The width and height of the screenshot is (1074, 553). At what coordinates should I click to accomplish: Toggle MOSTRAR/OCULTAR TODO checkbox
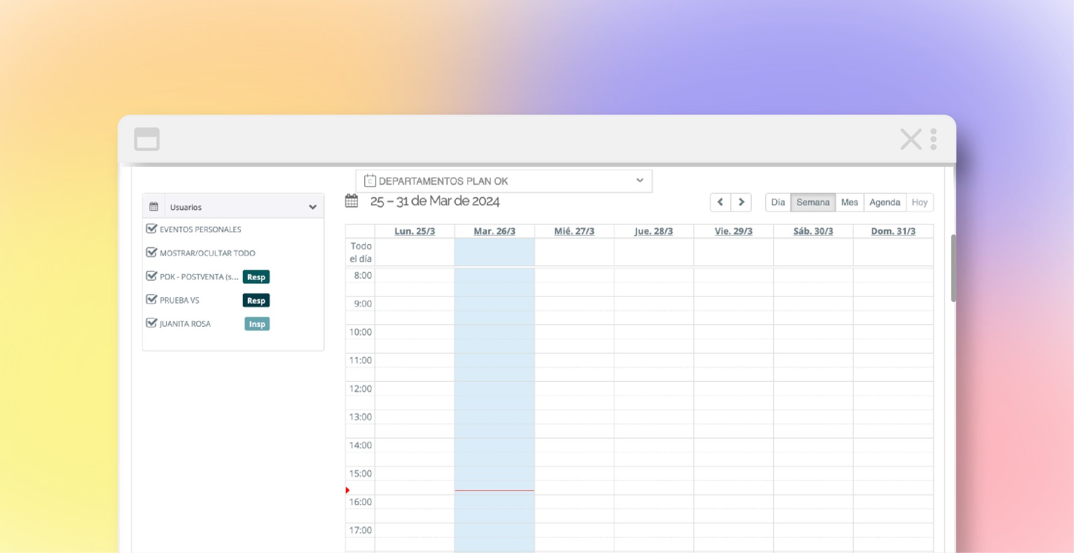click(151, 252)
